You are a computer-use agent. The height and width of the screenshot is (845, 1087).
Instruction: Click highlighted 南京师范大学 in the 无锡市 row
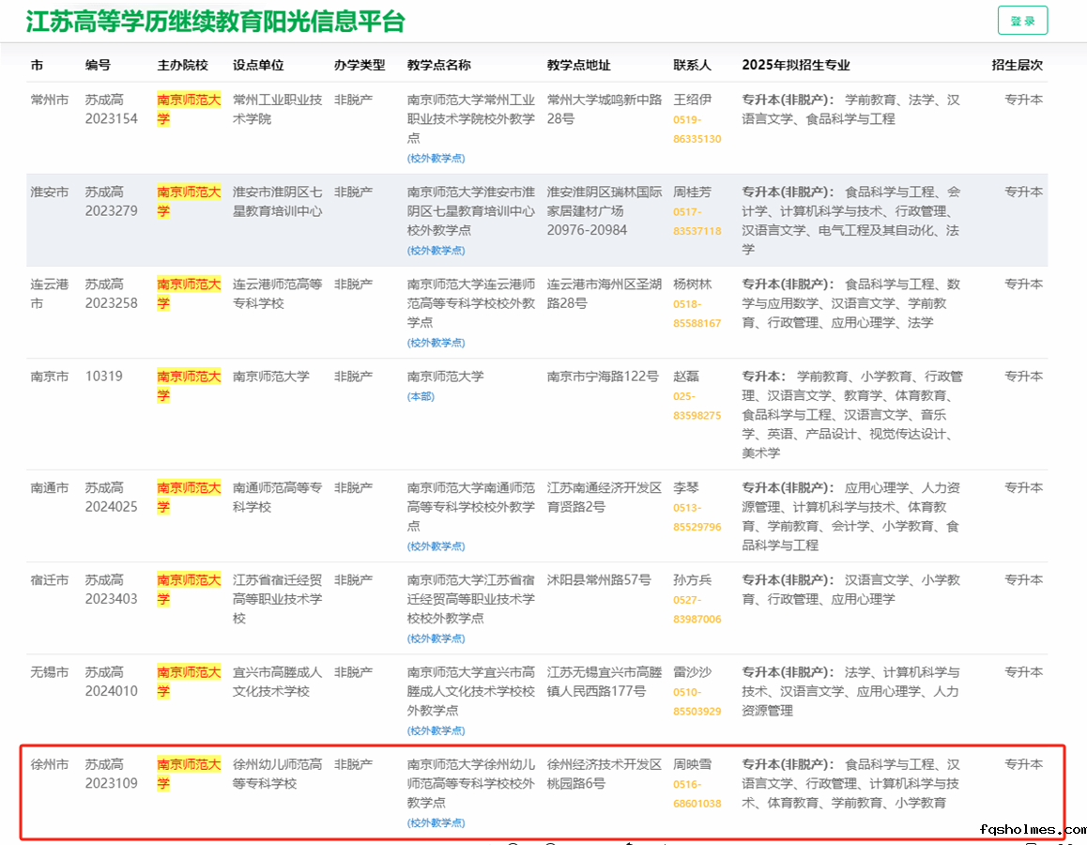[189, 682]
